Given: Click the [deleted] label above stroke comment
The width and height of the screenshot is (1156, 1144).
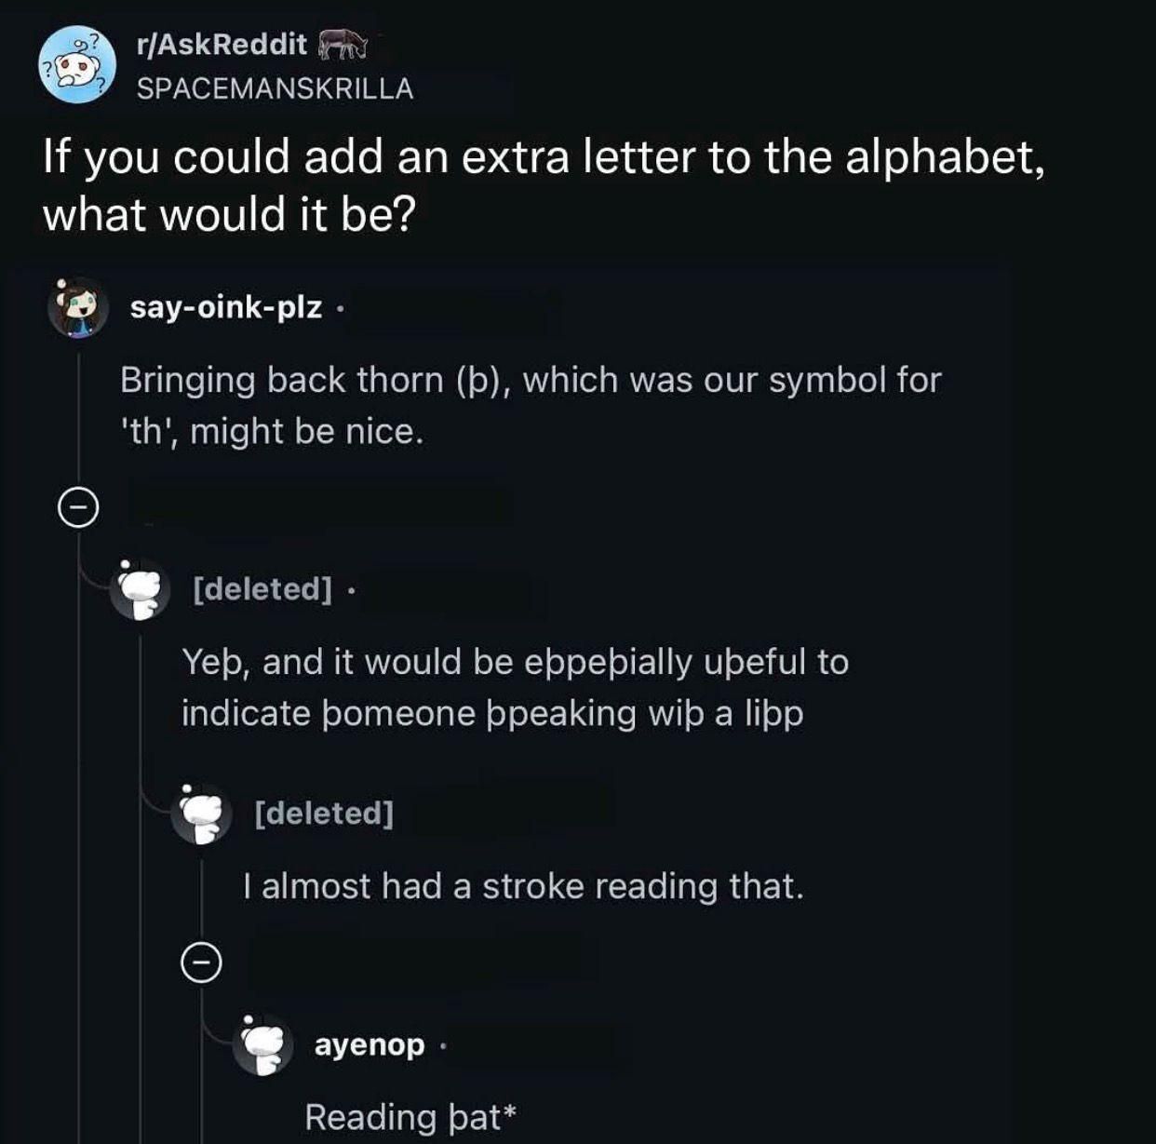Looking at the screenshot, I should 324,814.
